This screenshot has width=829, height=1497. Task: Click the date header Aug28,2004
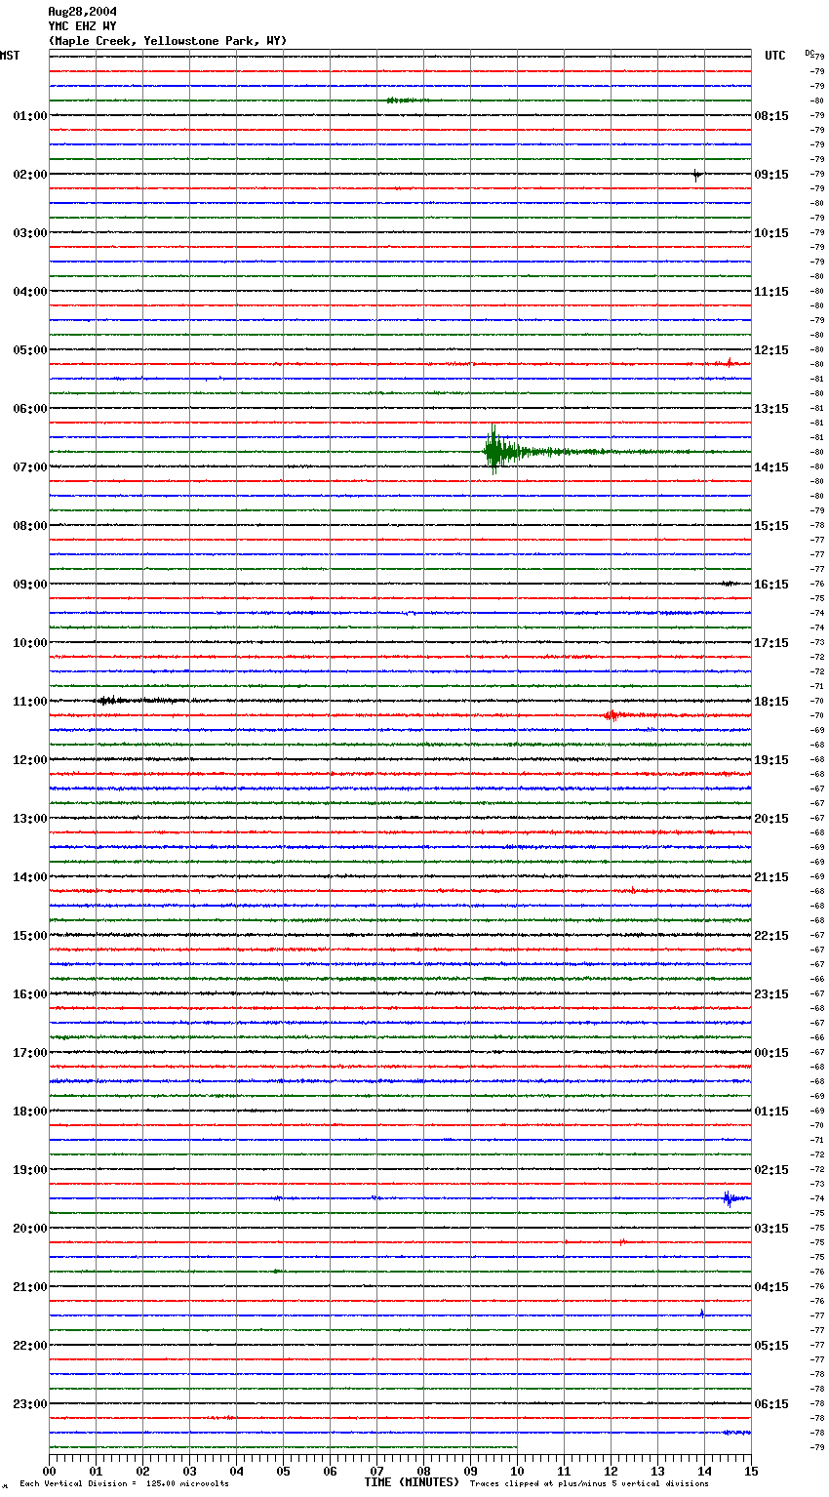(x=82, y=12)
